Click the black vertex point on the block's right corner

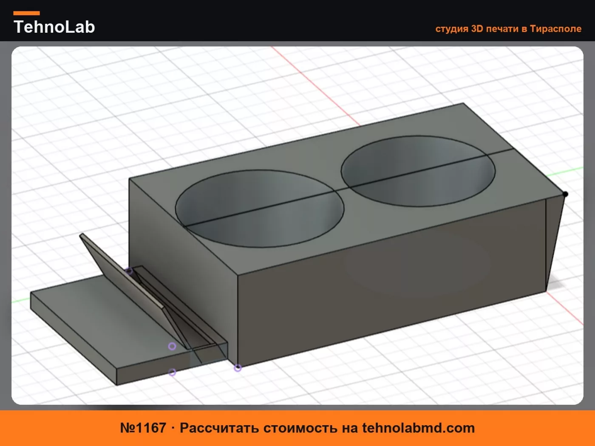(x=565, y=194)
